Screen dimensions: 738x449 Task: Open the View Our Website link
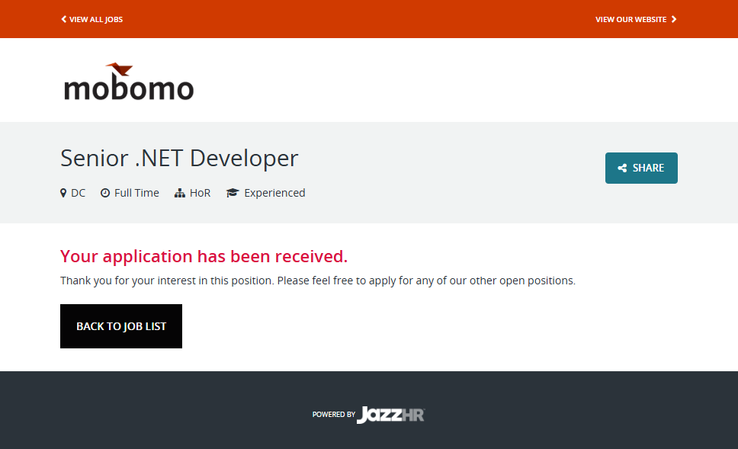(631, 19)
